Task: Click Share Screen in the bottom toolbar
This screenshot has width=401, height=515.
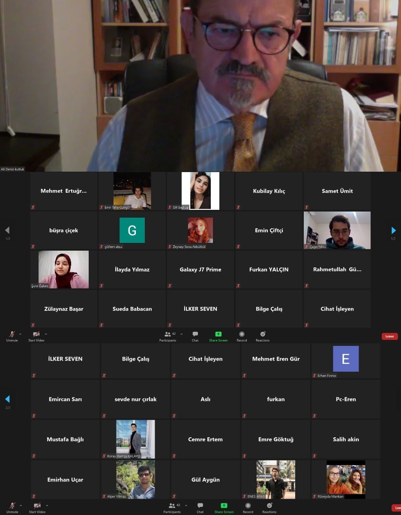Action: pos(224,507)
